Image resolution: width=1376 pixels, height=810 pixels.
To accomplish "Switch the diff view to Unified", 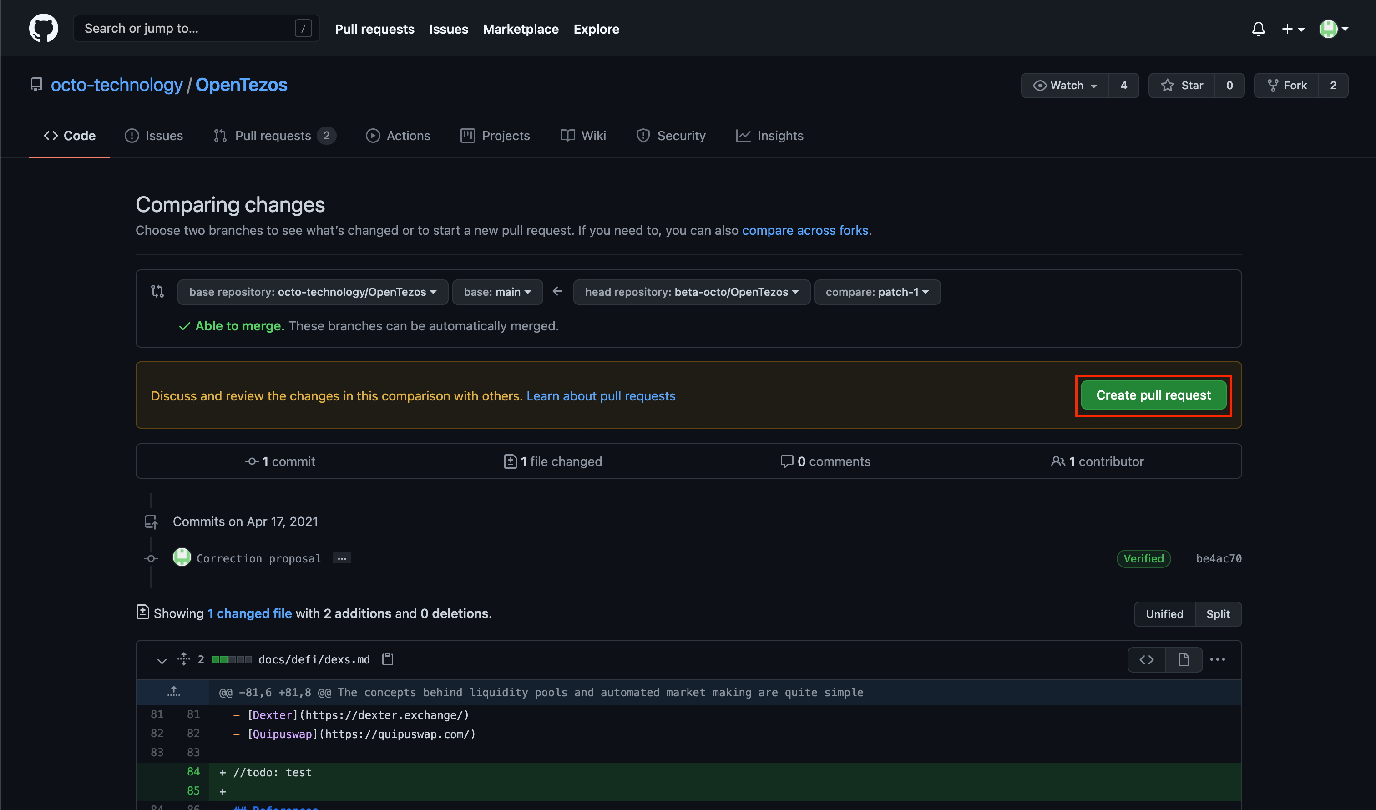I will coord(1164,614).
